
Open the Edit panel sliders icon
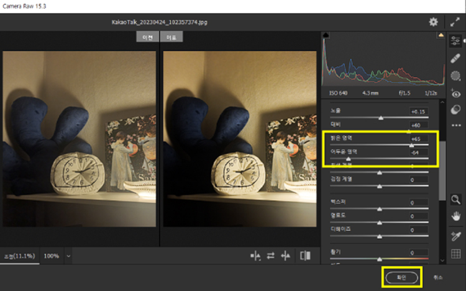pos(455,40)
